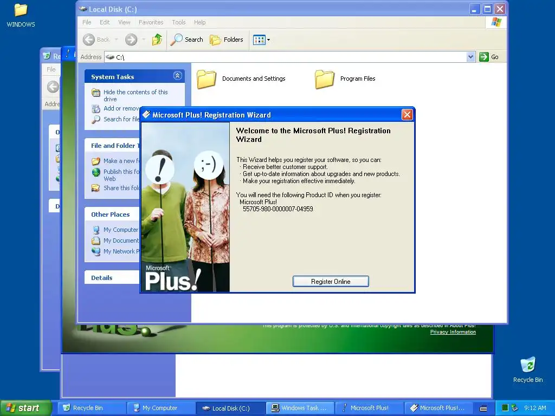Image resolution: width=555 pixels, height=416 pixels.
Task: Click the on-screen keyboard taskbar icon
Action: pos(483,408)
